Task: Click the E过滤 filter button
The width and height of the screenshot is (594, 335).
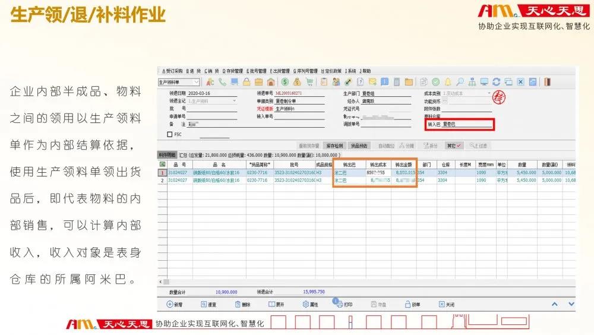Action: pos(478,146)
